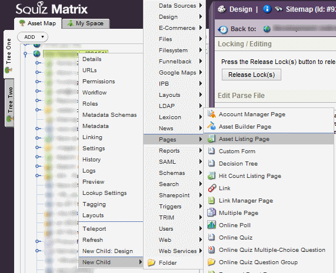Screen dimensions: 336x273
Task: Click the Folder icon in New Child menu
Action: click(x=151, y=262)
